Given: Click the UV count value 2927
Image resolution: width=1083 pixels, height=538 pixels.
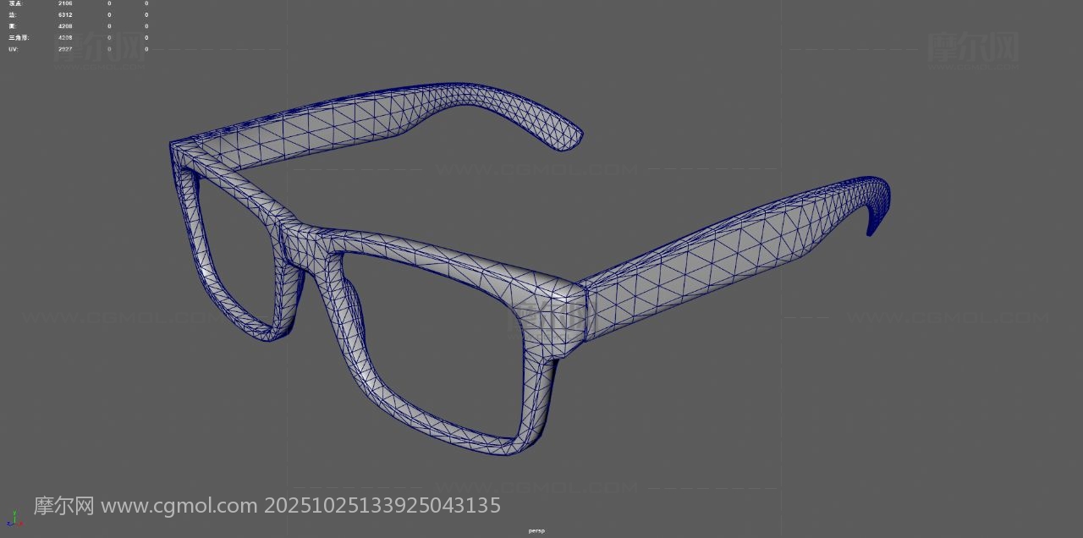Looking at the screenshot, I should tap(65, 49).
